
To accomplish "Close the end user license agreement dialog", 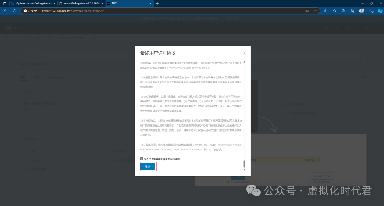I will click(244, 53).
